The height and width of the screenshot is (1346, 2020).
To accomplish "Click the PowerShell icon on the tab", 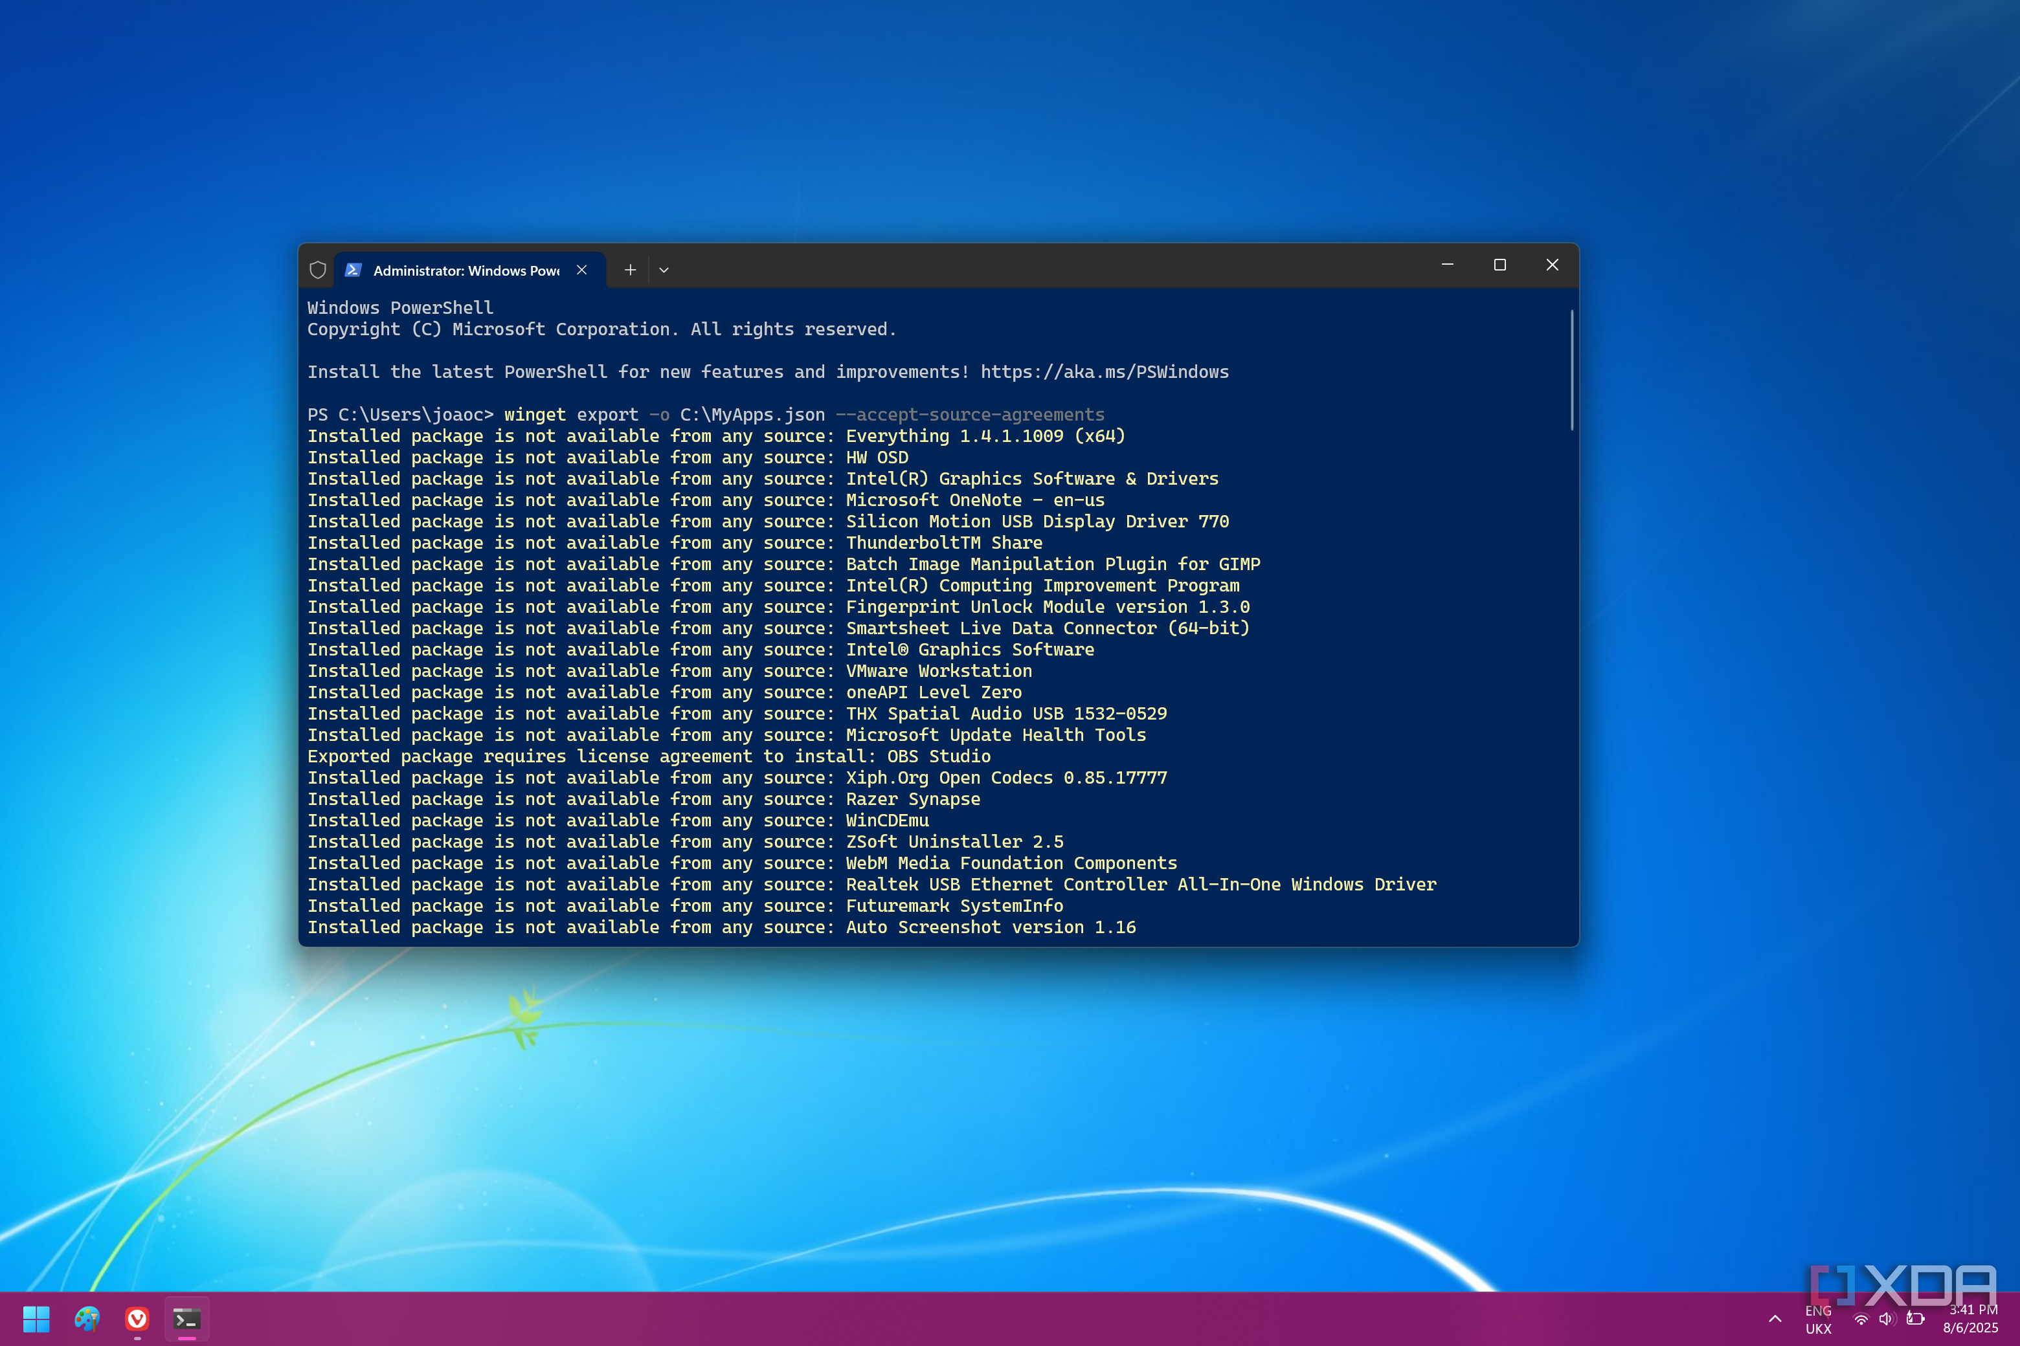I will point(353,270).
